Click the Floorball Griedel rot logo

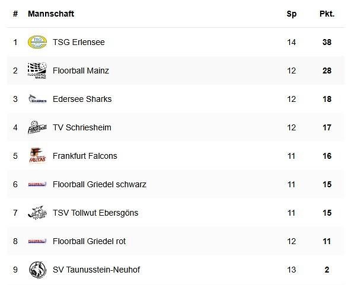tap(37, 241)
